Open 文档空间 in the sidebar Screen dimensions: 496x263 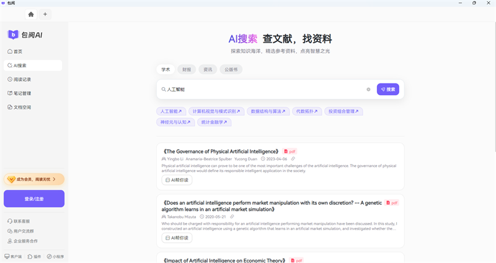coord(22,107)
